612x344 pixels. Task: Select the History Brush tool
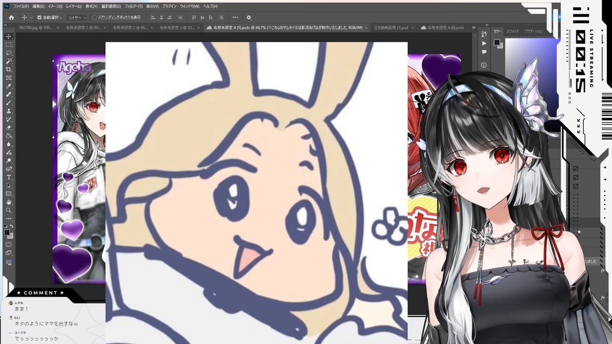pyautogui.click(x=9, y=119)
